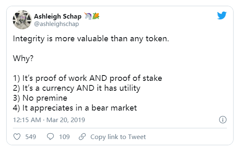
Task: Open the Ashleigh Schap display name link
Action: point(57,16)
